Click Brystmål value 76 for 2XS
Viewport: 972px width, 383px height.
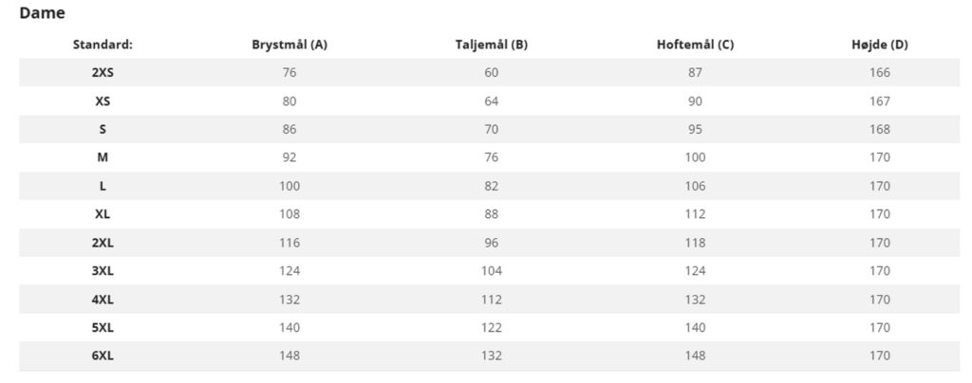(x=290, y=72)
